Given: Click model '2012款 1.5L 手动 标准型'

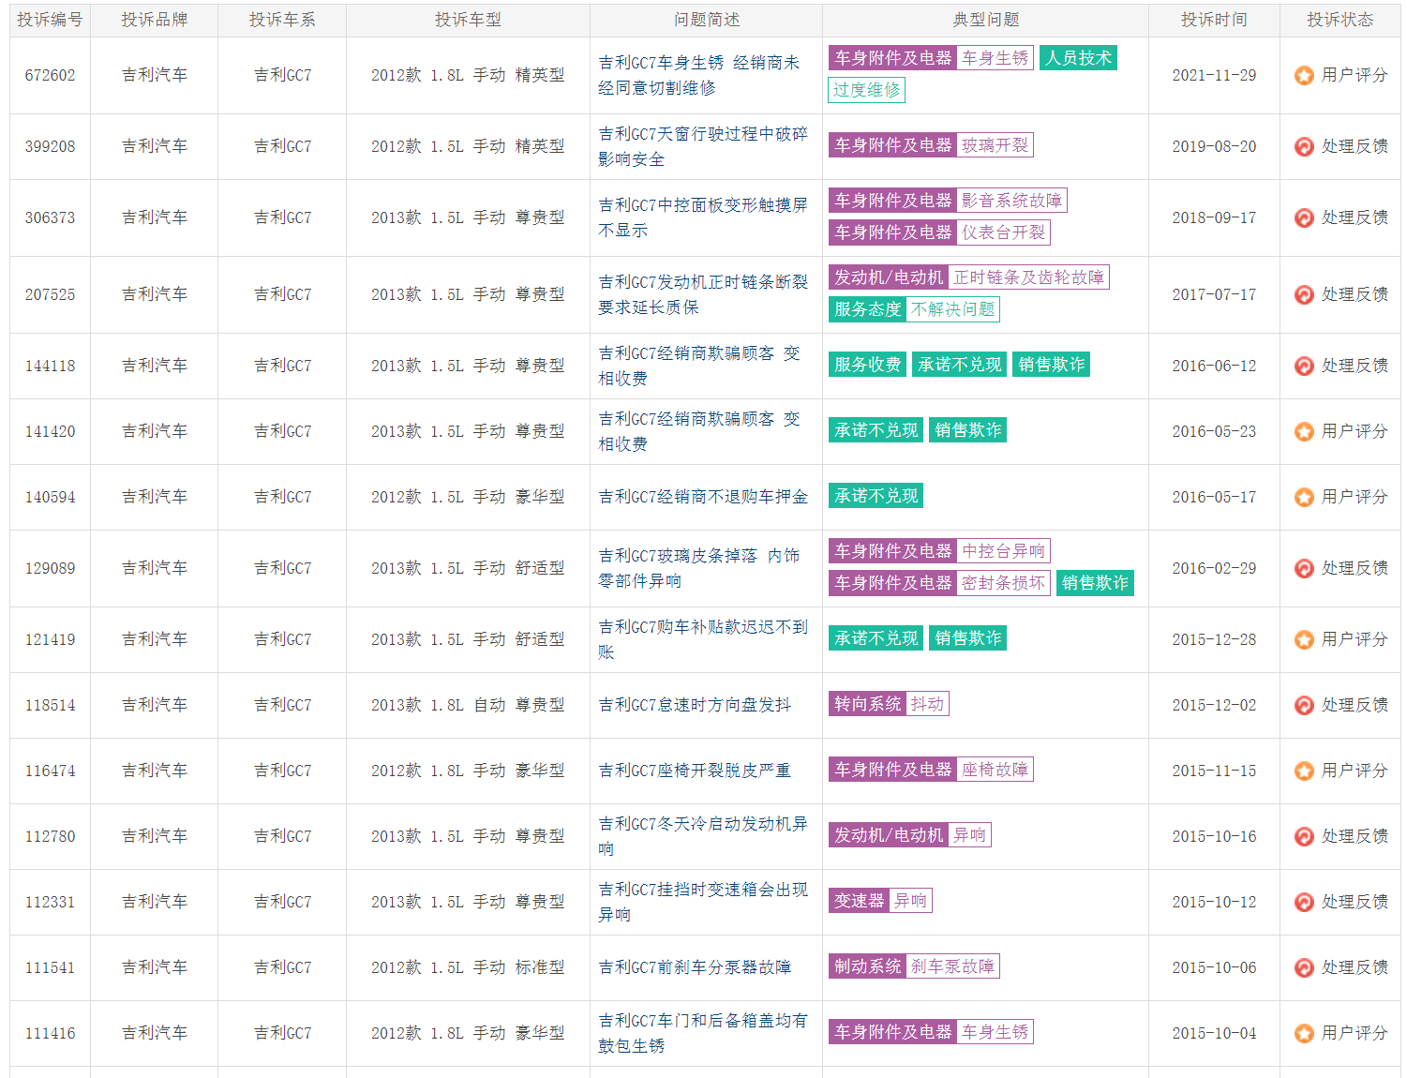Looking at the screenshot, I should click(x=468, y=967).
